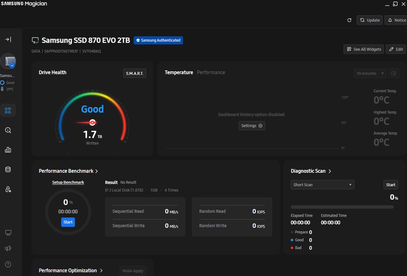Click the 'No Result' text
The height and width of the screenshot is (276, 407).
[x=128, y=183]
